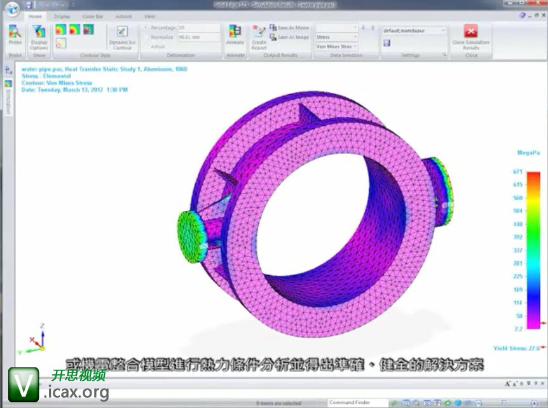Choose the iso-line contour style icon
The height and width of the screenshot is (408, 548).
[61, 43]
